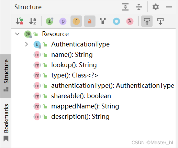Click the Collapse All icon in the header

click(139, 7)
